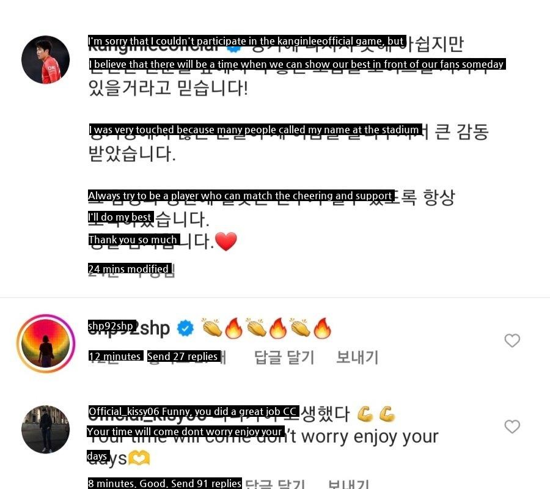This screenshot has width=550, height=489.
Task: Click the red heart emoji ending the caption
Action: (226, 241)
